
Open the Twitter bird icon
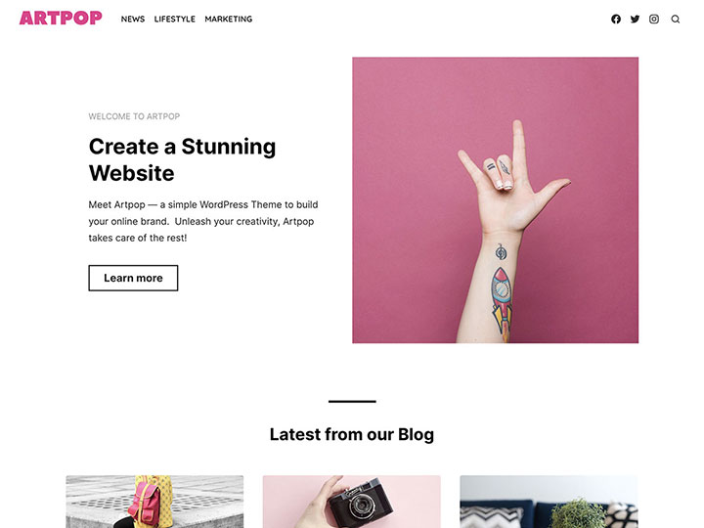635,19
